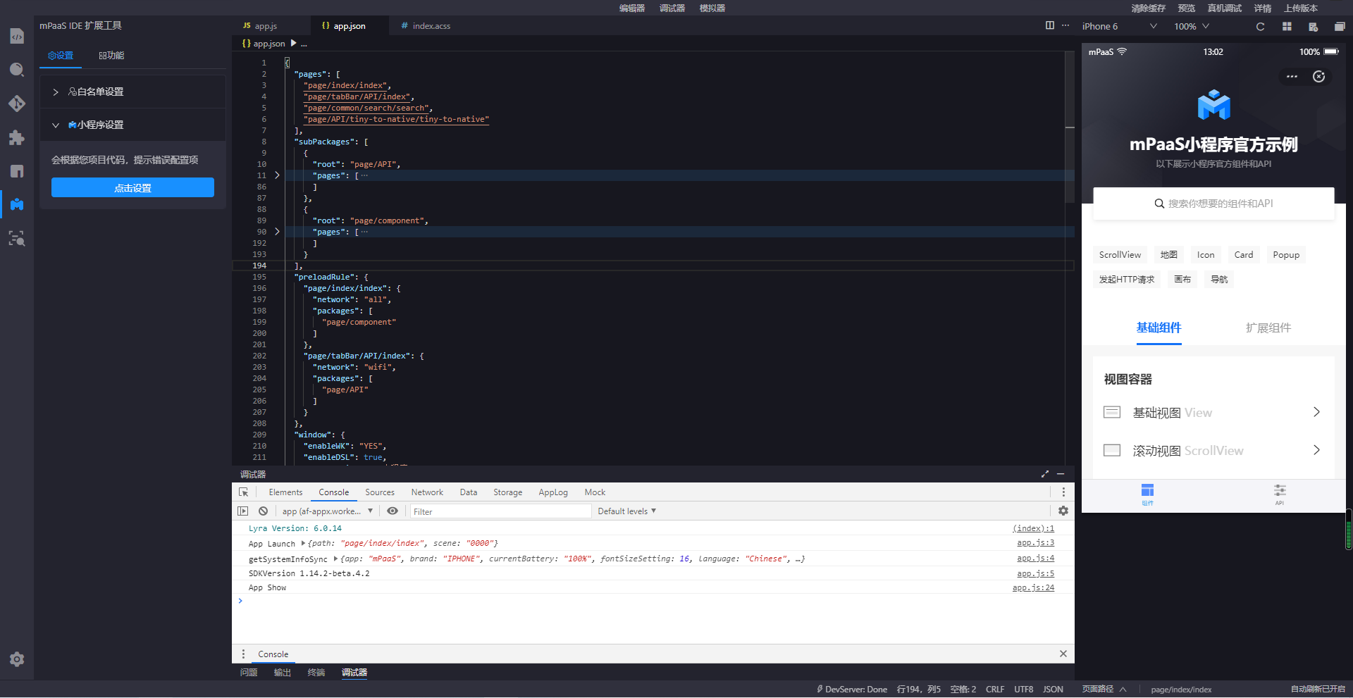Expand the 白名单设置 section
This screenshot has height=698, width=1353.
[x=95, y=92]
